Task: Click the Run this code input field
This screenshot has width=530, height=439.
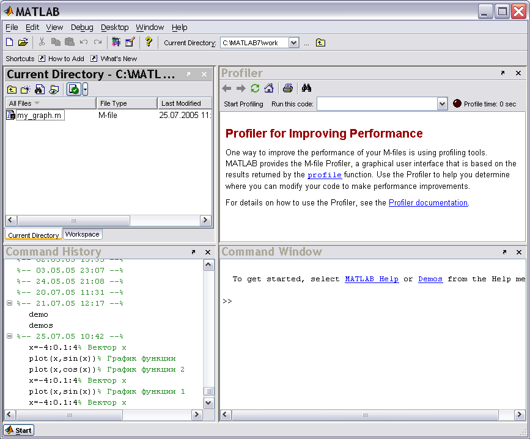Action: coord(377,104)
